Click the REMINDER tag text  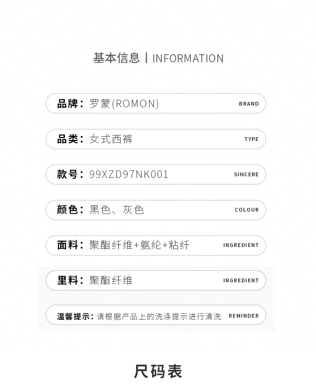(x=244, y=316)
